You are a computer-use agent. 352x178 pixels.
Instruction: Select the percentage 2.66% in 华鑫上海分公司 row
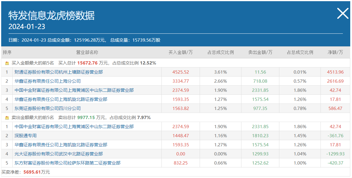click(221, 81)
